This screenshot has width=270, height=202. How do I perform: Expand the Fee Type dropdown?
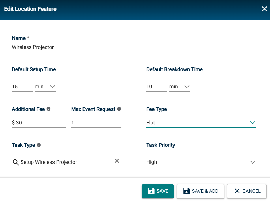pos(201,123)
